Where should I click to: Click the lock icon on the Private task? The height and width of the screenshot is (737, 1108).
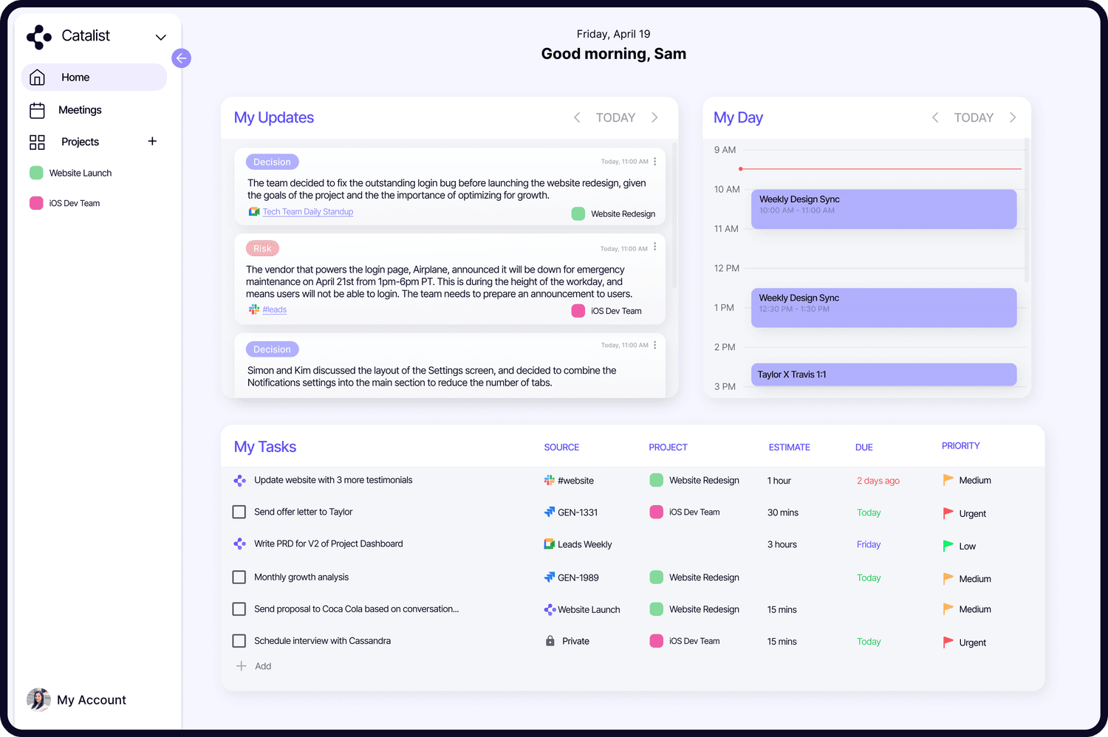click(x=550, y=641)
